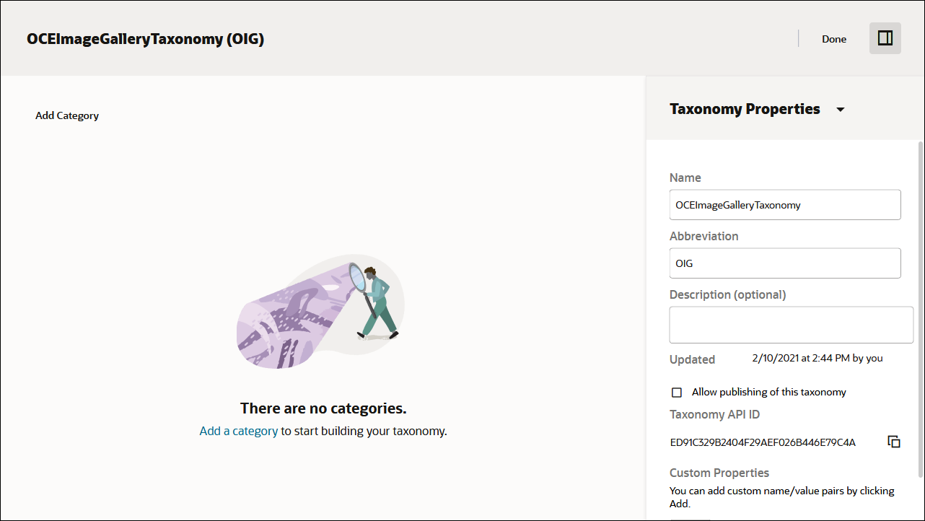Screen dimensions: 925x521
Task: Click the "Taxonomy Properties" panel heading
Action: click(x=745, y=109)
